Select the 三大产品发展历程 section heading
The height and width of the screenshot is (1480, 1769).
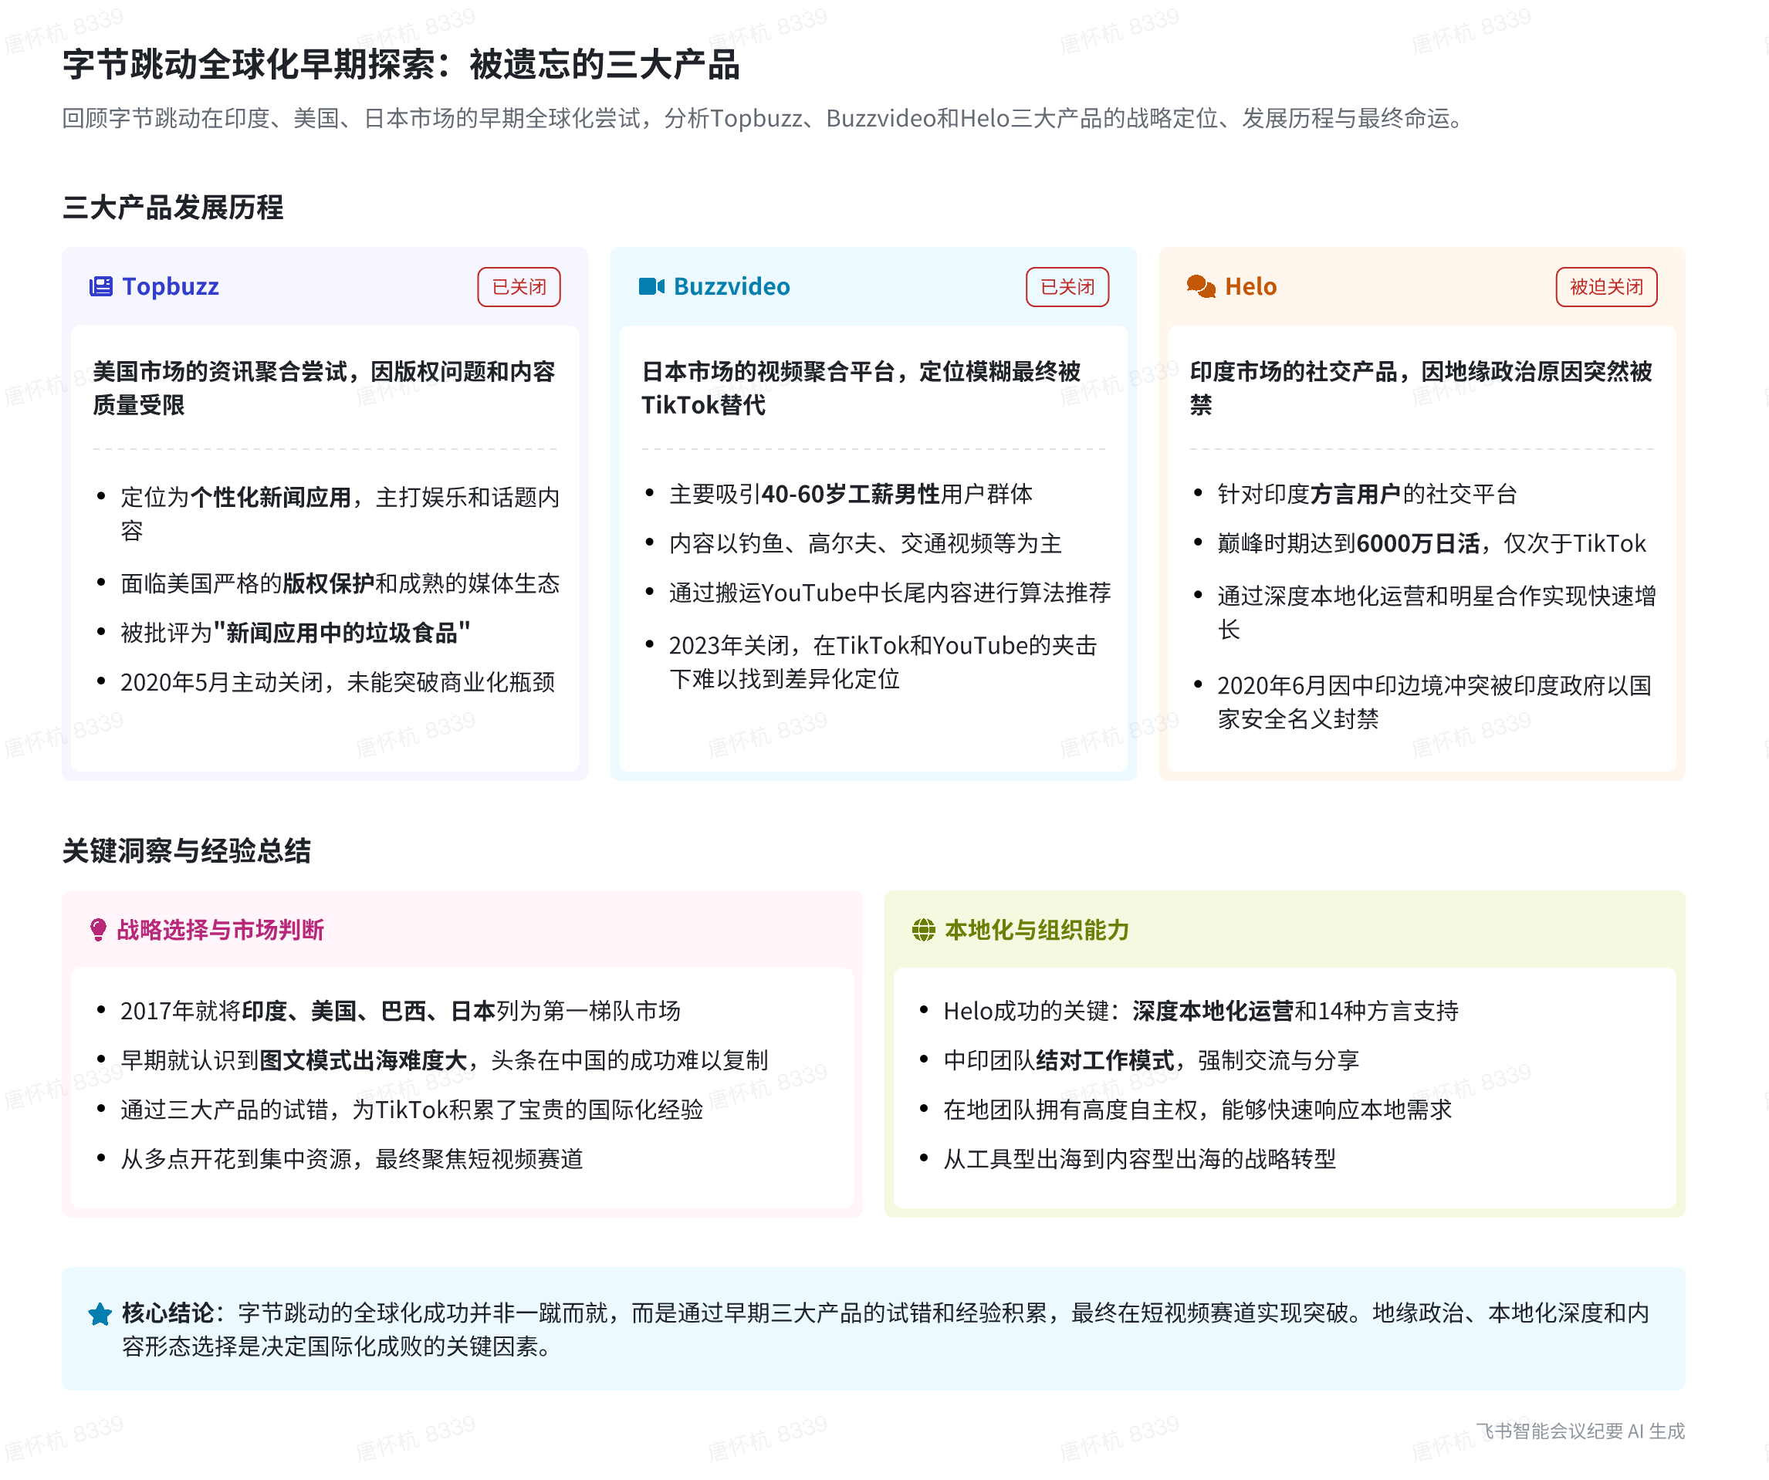(x=173, y=208)
